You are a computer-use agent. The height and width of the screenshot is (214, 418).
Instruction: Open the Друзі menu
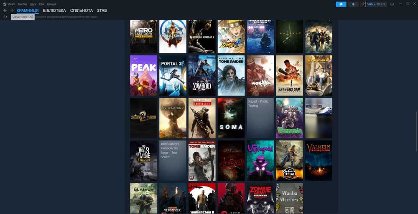click(33, 4)
